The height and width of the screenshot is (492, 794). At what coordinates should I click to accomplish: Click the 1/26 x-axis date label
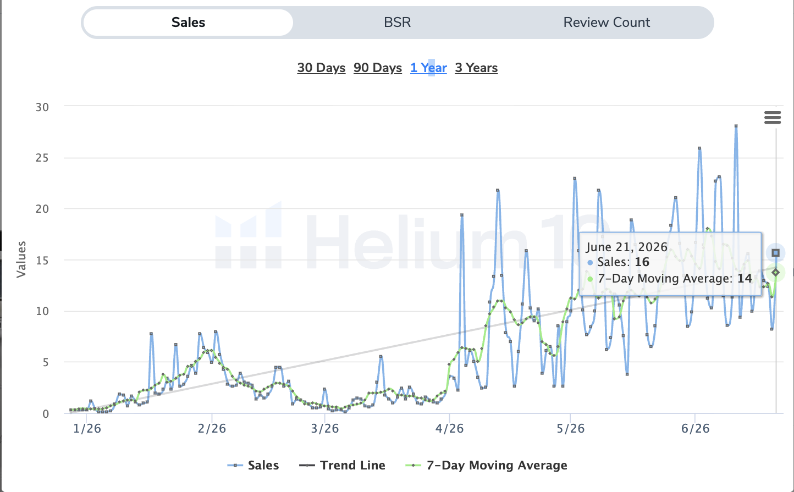pos(87,429)
